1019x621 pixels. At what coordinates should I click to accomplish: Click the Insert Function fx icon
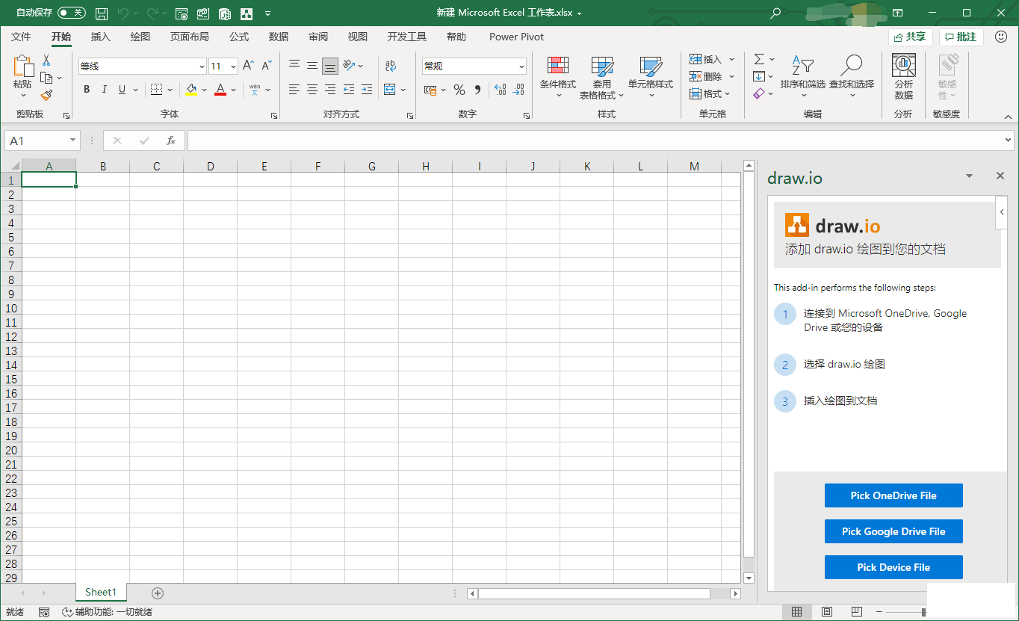(171, 140)
